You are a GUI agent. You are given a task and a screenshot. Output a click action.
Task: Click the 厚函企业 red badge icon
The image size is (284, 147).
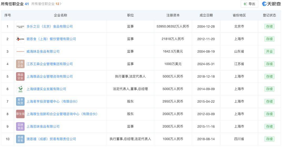(x=20, y=77)
